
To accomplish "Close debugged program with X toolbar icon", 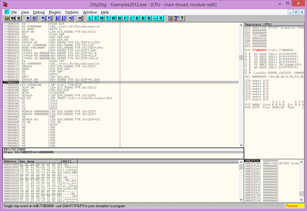I will click(19, 18).
